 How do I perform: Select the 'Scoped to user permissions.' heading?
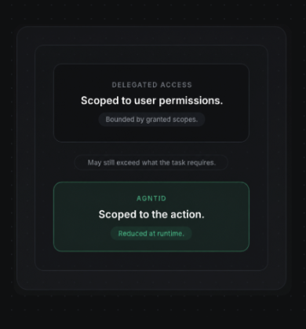[x=151, y=101]
